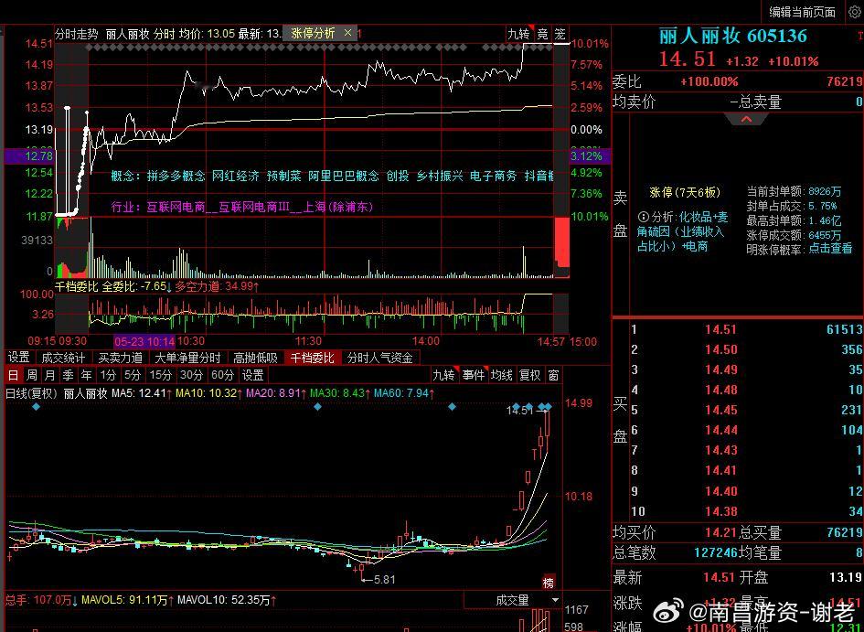Click 涨停(7天6板) status label
The height and width of the screenshot is (632, 864).
[x=685, y=192]
